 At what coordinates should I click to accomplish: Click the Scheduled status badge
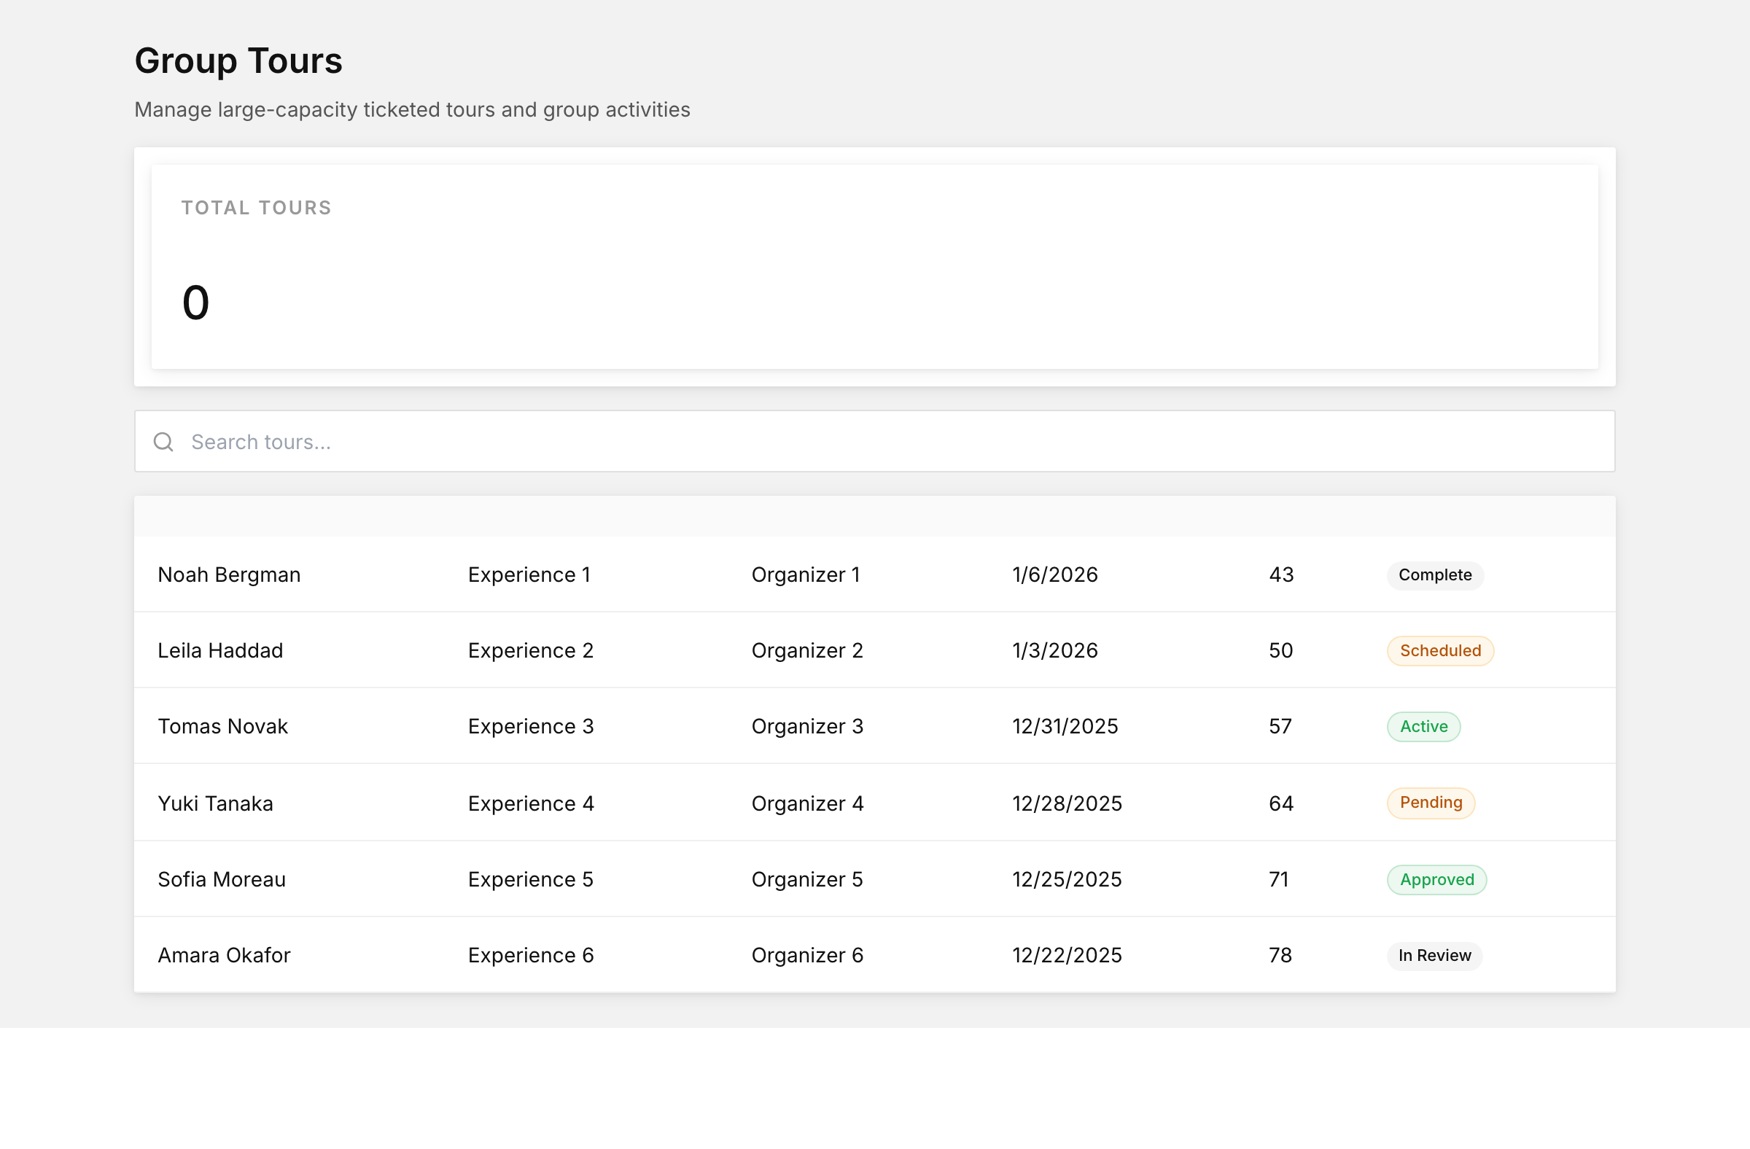pyautogui.click(x=1440, y=650)
